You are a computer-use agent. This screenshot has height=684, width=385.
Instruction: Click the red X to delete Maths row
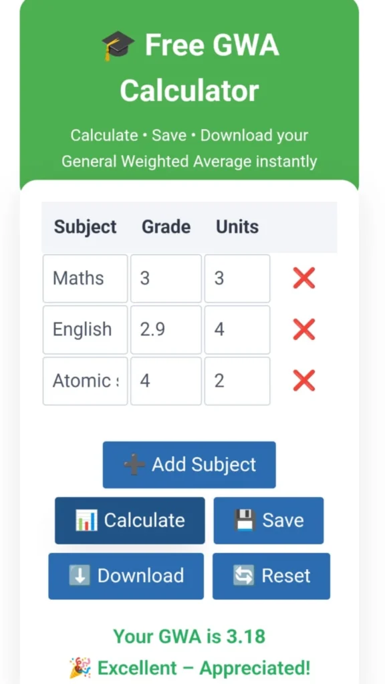(x=303, y=278)
